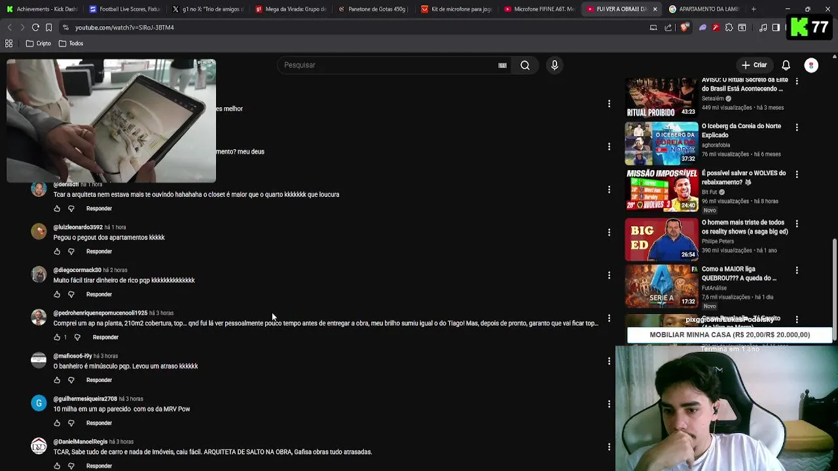Switch to the 'Achievements - Kick Dash' tab
Image resolution: width=838 pixels, height=471 pixels.
(41, 9)
